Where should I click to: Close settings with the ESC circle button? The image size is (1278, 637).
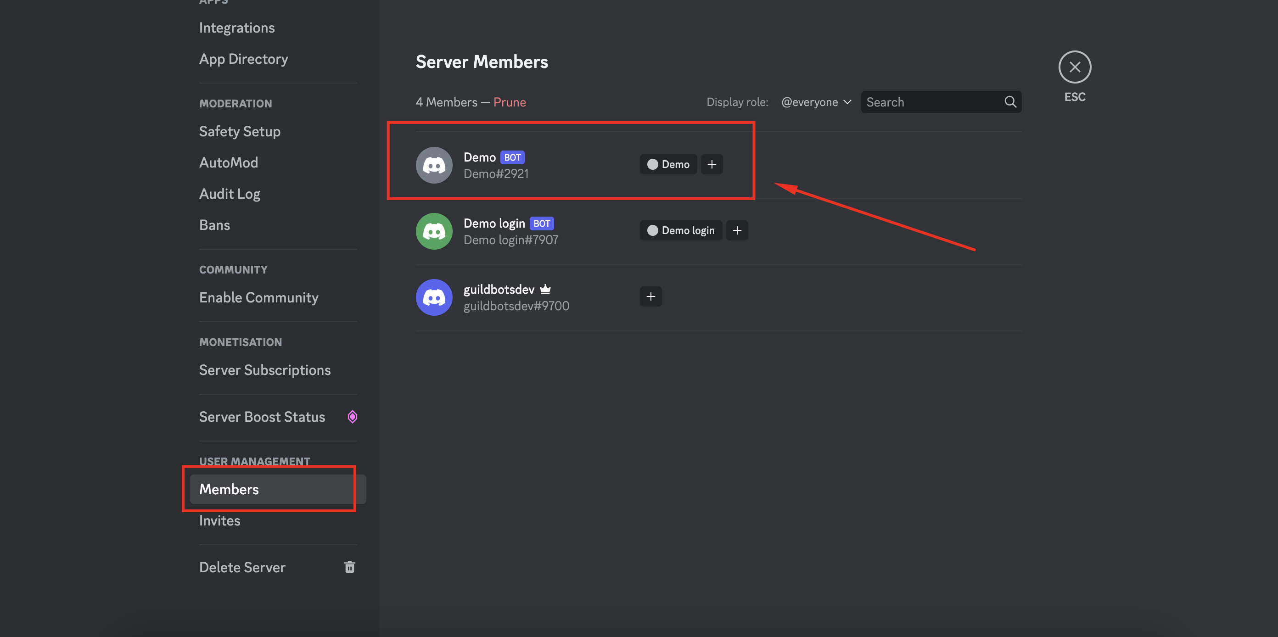[x=1075, y=67]
